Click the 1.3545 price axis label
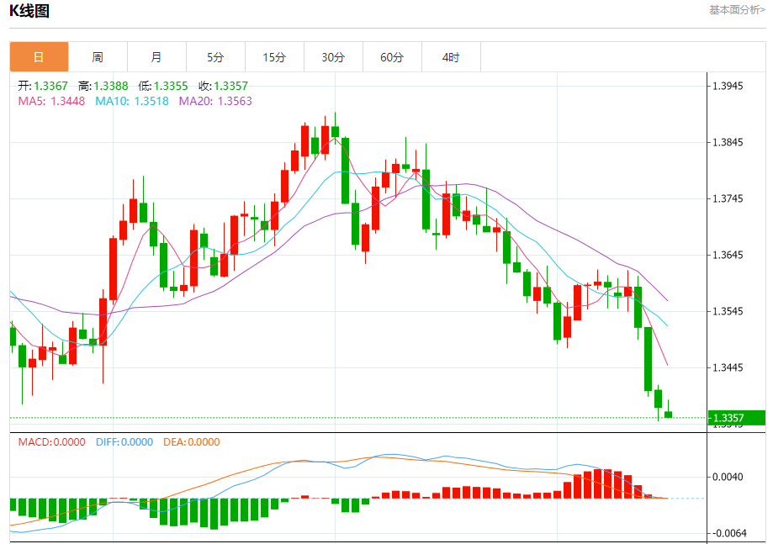This screenshot has height=544, width=773. [x=728, y=311]
